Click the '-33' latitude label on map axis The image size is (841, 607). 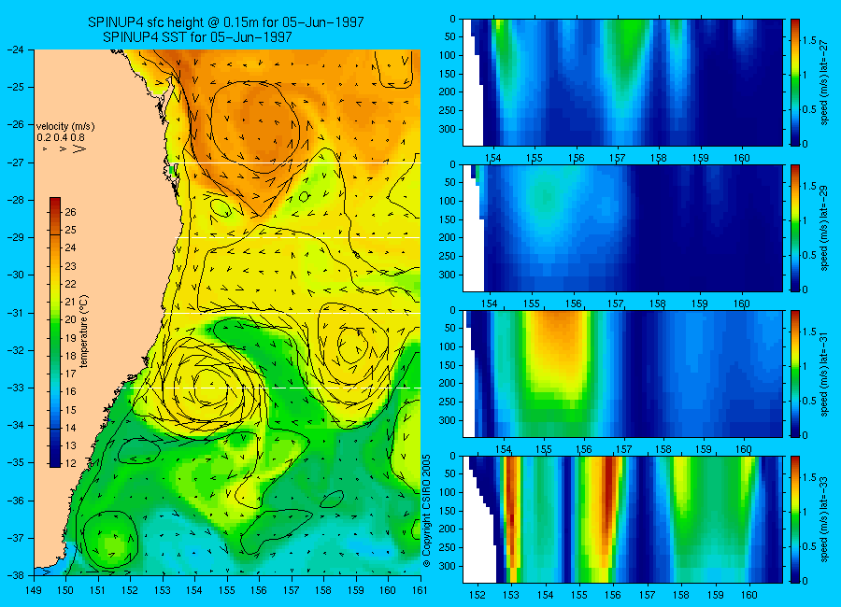point(15,388)
